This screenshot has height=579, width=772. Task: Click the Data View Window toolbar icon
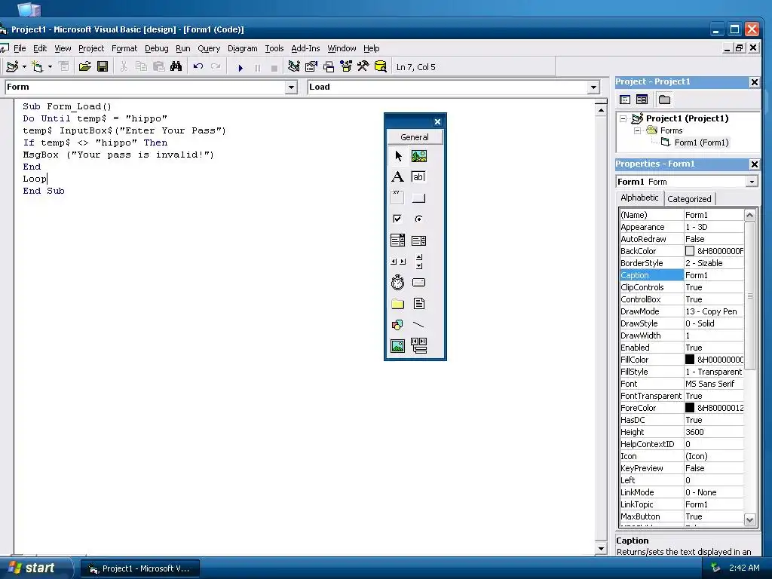[380, 66]
